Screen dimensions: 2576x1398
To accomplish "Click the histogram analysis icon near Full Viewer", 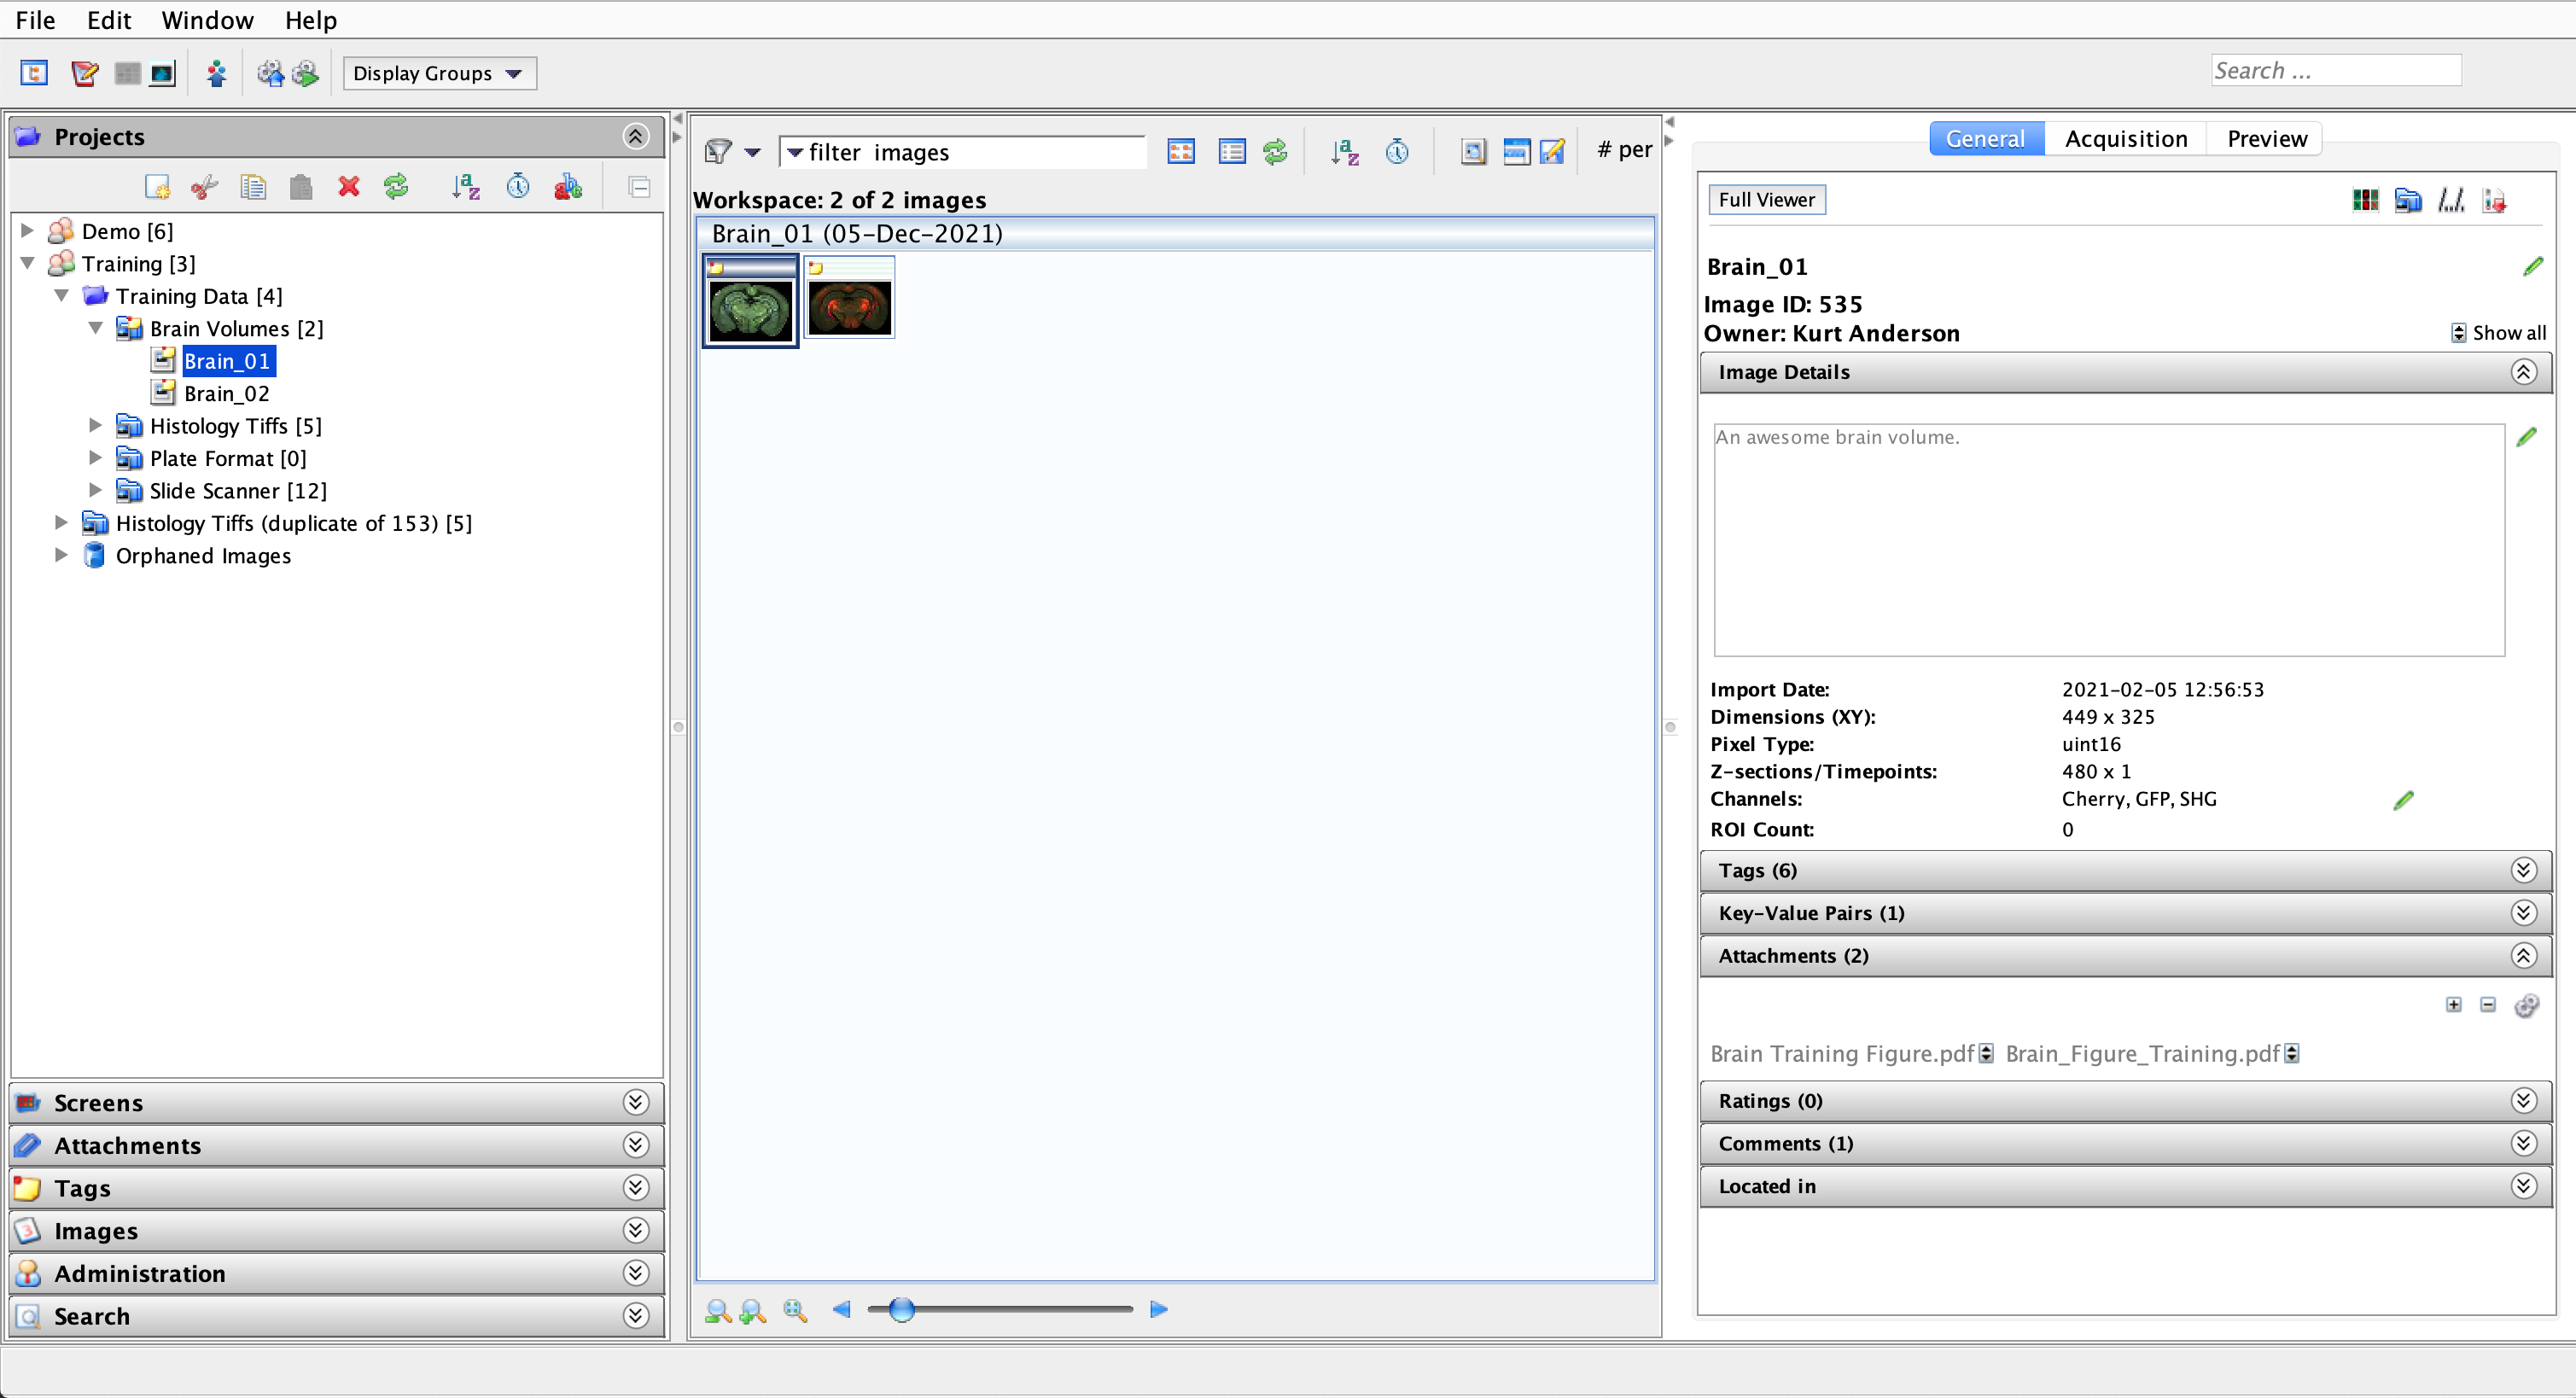I will tap(2450, 200).
